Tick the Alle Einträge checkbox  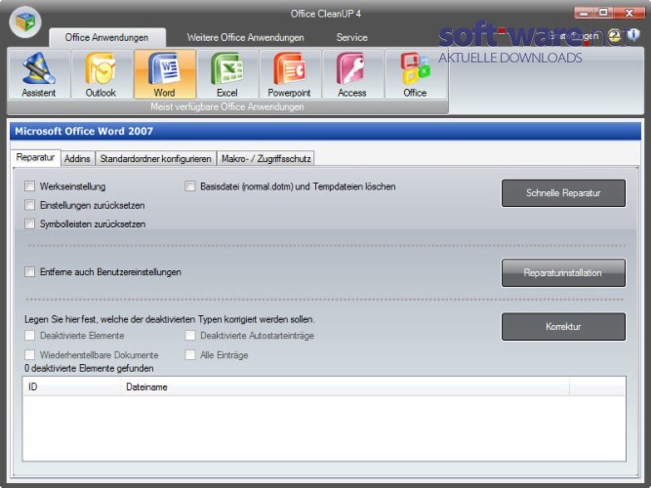click(x=189, y=354)
